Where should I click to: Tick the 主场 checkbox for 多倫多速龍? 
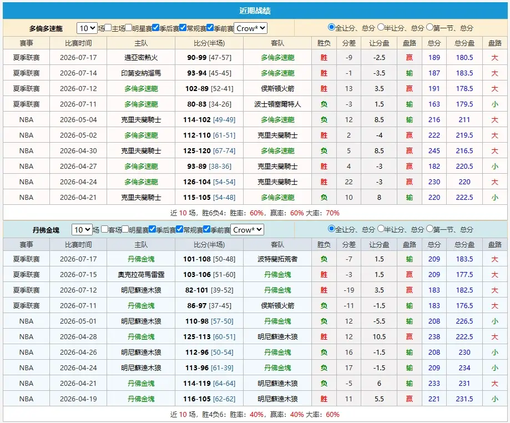pyautogui.click(x=108, y=28)
